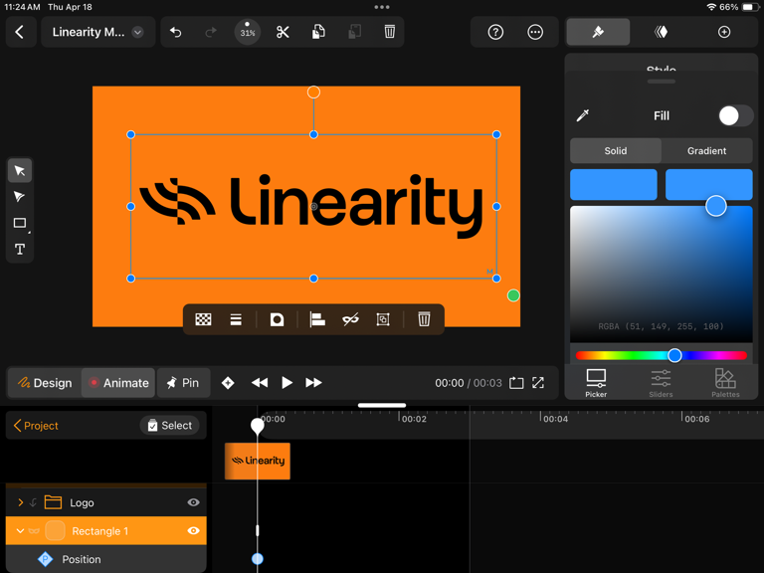Click the green motion path point on canvas

[x=513, y=295]
